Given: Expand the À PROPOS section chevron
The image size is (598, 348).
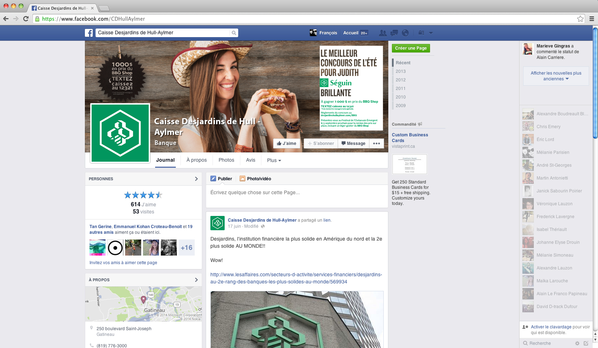Looking at the screenshot, I should point(196,280).
